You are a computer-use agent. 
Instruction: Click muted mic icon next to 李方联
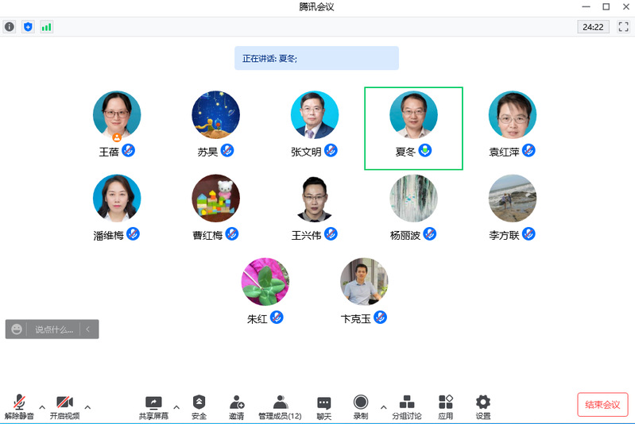click(x=529, y=234)
